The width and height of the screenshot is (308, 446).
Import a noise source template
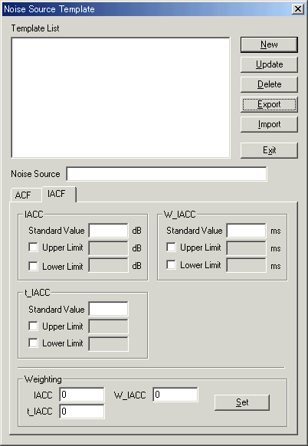269,124
